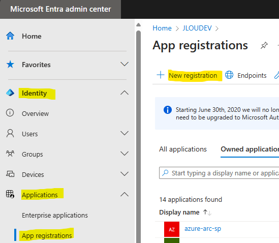
Task: Expand the Users submenu chevron
Action: click(x=125, y=133)
